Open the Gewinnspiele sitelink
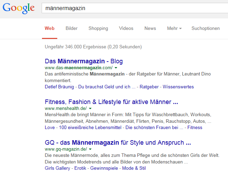This screenshot has width=228, height=176. pyautogui.click(x=104, y=168)
